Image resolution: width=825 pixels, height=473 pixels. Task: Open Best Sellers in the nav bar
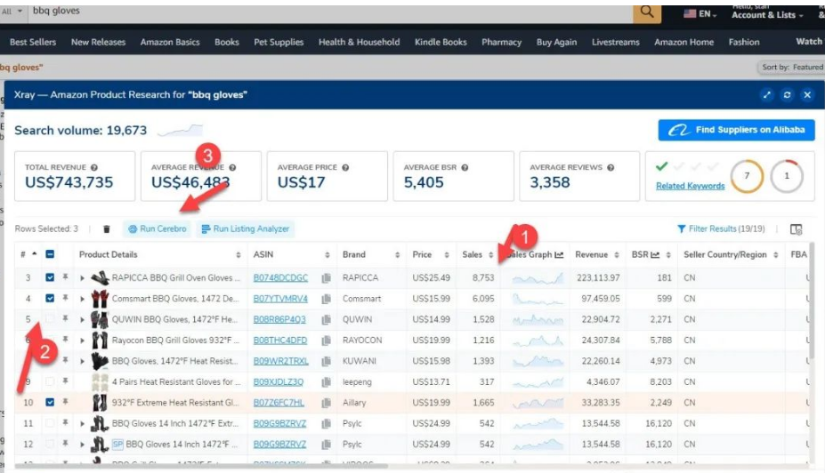(32, 42)
